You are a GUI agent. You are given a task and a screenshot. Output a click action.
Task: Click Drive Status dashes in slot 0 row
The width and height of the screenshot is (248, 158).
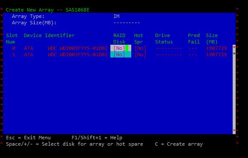[168, 48]
